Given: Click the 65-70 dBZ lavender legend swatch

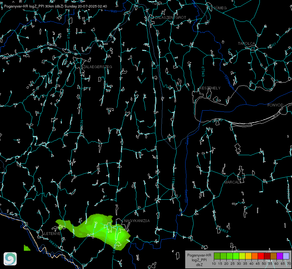Looking at the screenshot, I should pyautogui.click(x=286, y=256).
